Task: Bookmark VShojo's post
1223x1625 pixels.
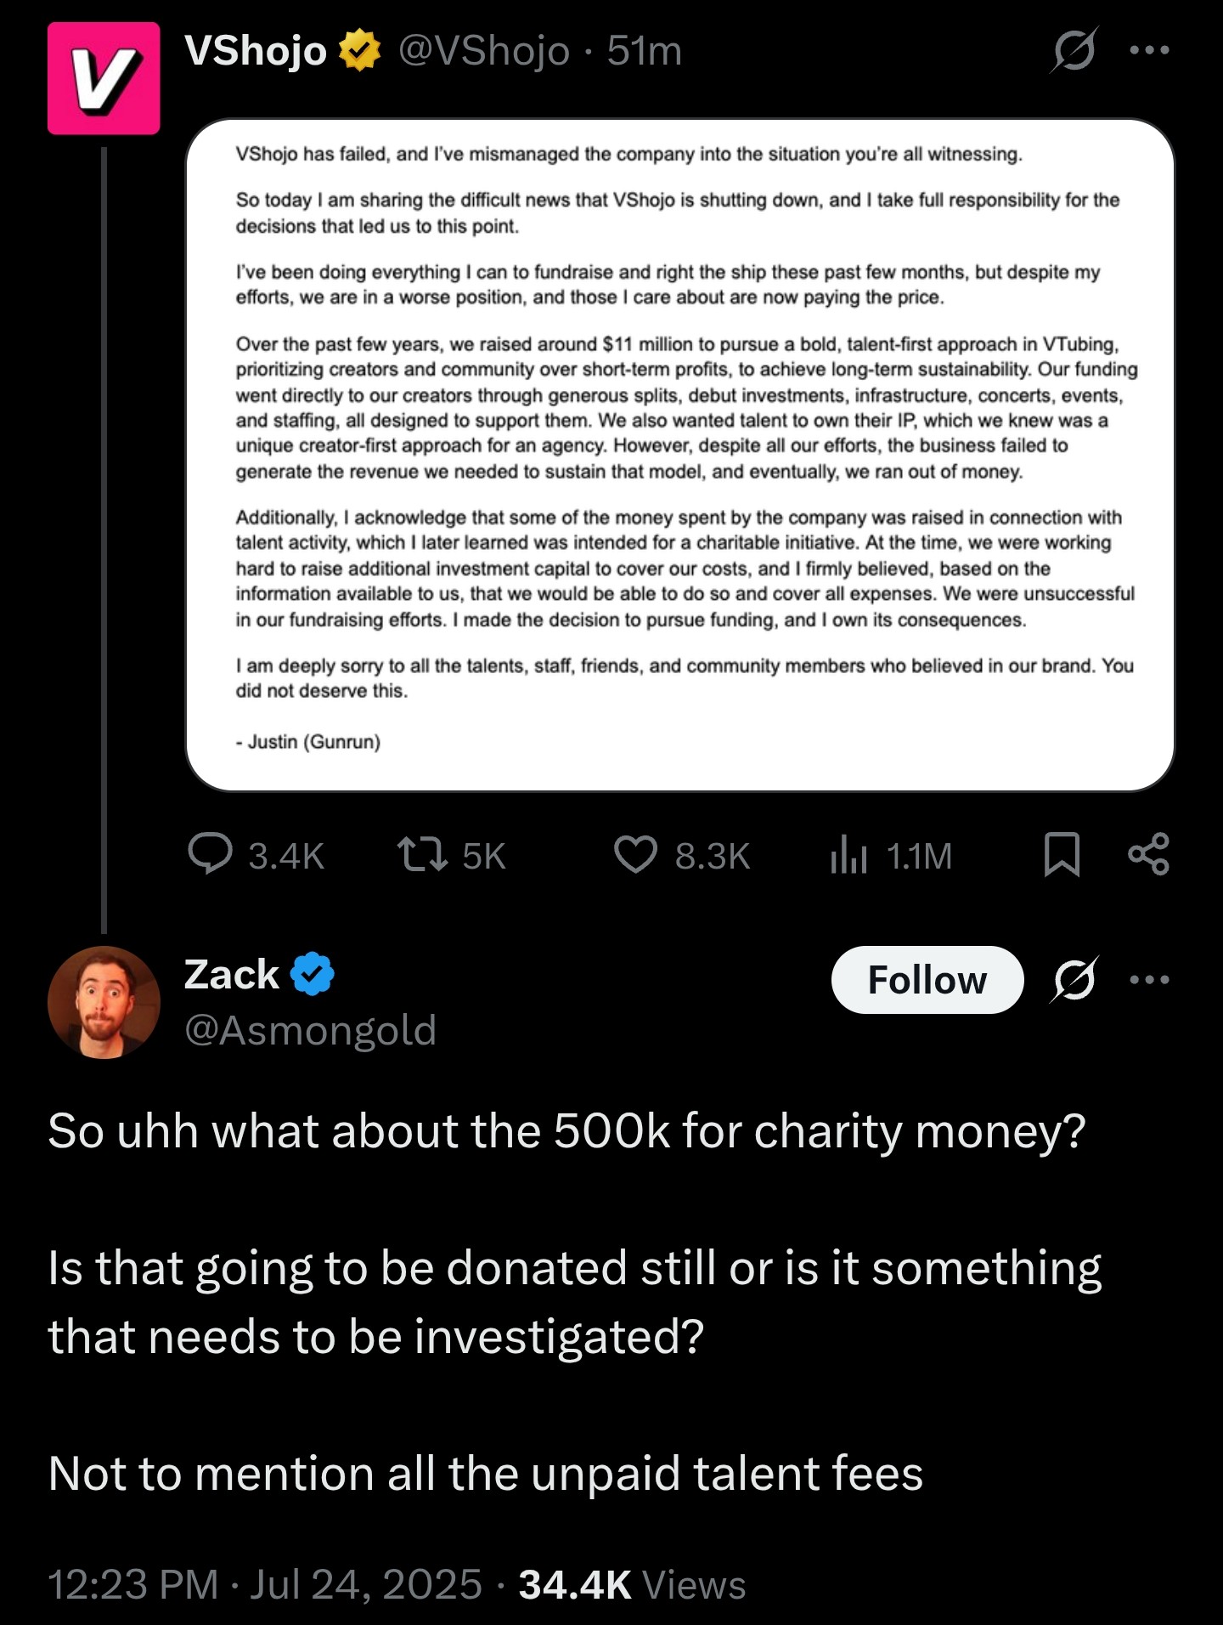Action: point(1062,854)
